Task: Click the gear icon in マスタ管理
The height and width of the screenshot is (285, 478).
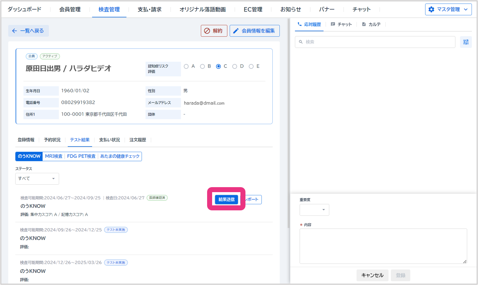Action: [x=431, y=10]
